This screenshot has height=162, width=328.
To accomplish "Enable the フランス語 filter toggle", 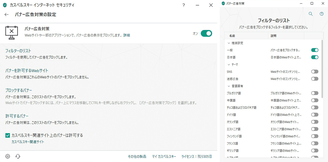I will click(x=315, y=143).
